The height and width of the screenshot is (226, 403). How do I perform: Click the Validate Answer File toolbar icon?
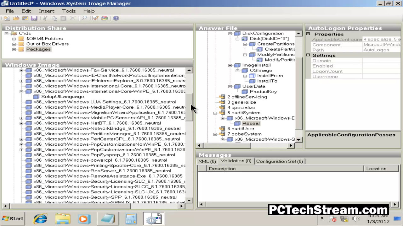coord(95,18)
